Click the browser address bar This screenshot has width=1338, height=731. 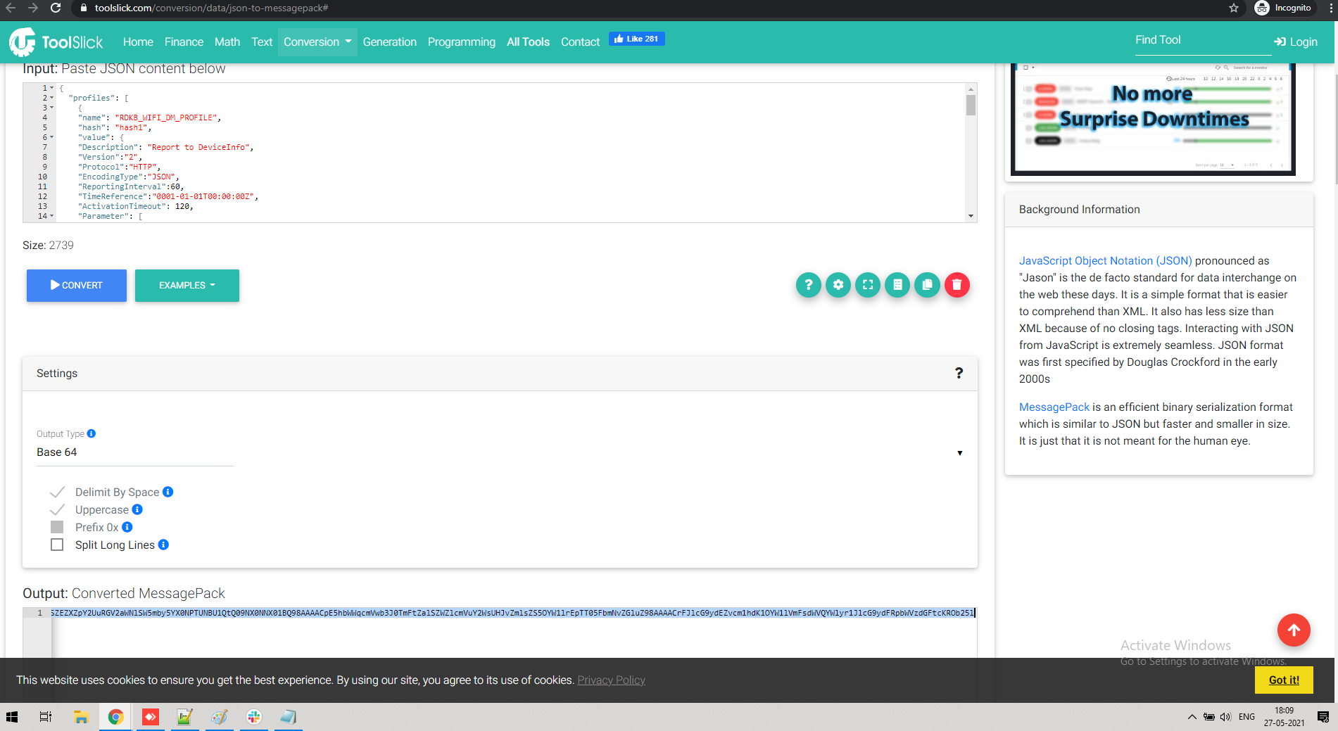(x=648, y=8)
